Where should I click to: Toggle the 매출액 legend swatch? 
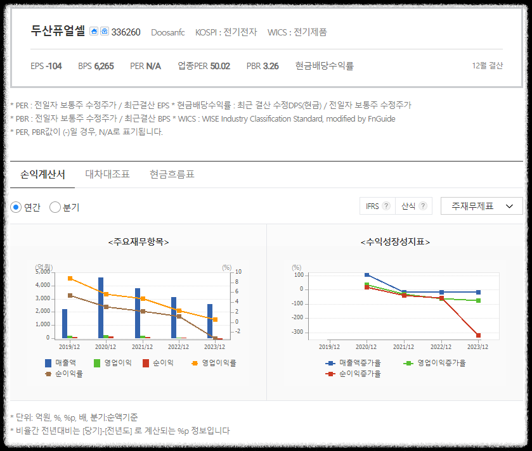pos(48,363)
